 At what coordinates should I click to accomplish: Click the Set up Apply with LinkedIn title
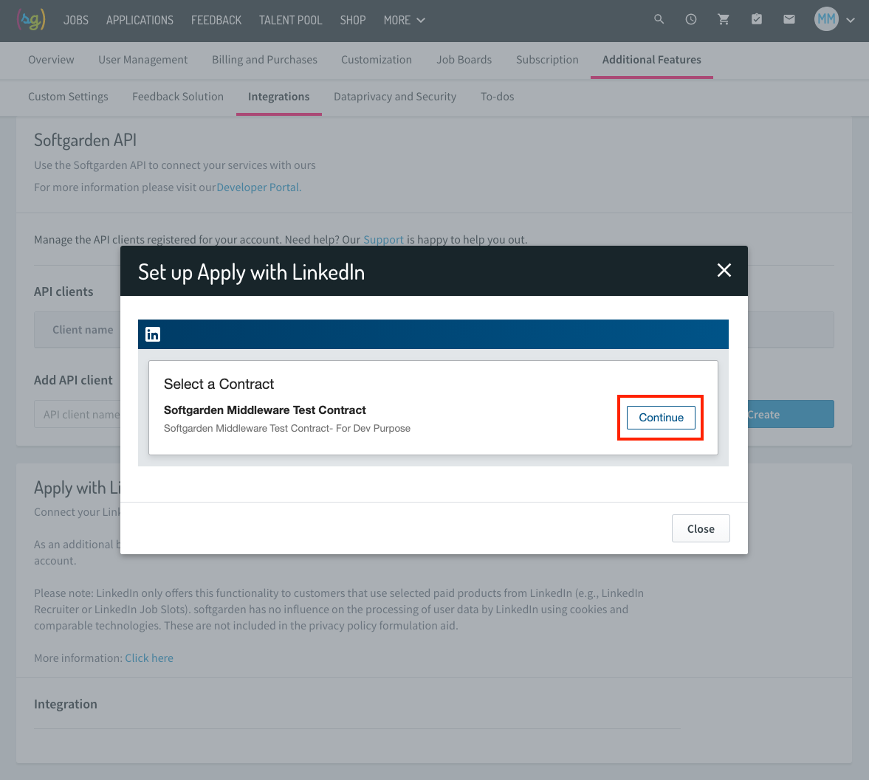(x=251, y=272)
